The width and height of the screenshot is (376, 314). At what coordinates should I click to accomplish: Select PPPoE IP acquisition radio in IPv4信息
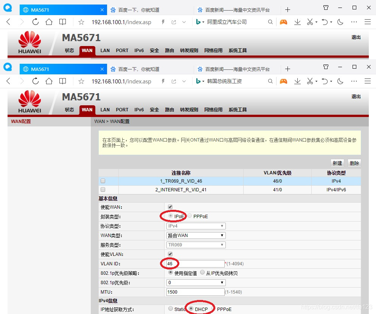pos(213,308)
